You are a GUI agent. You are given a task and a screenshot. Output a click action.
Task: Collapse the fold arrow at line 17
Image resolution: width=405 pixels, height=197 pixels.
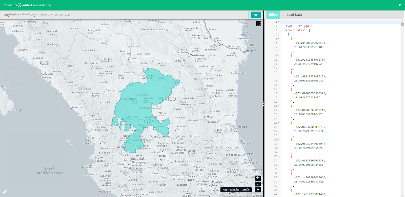279,89
